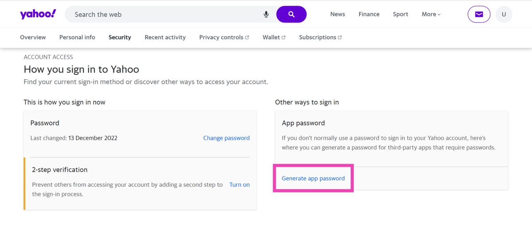Select the Security tab
Image resolution: width=532 pixels, height=226 pixels.
(x=120, y=37)
